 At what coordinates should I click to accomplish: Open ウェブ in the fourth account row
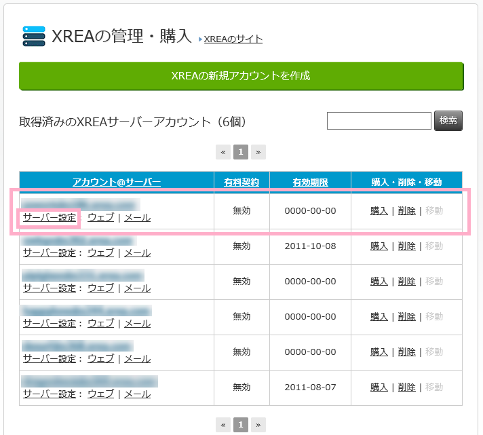tap(100, 324)
